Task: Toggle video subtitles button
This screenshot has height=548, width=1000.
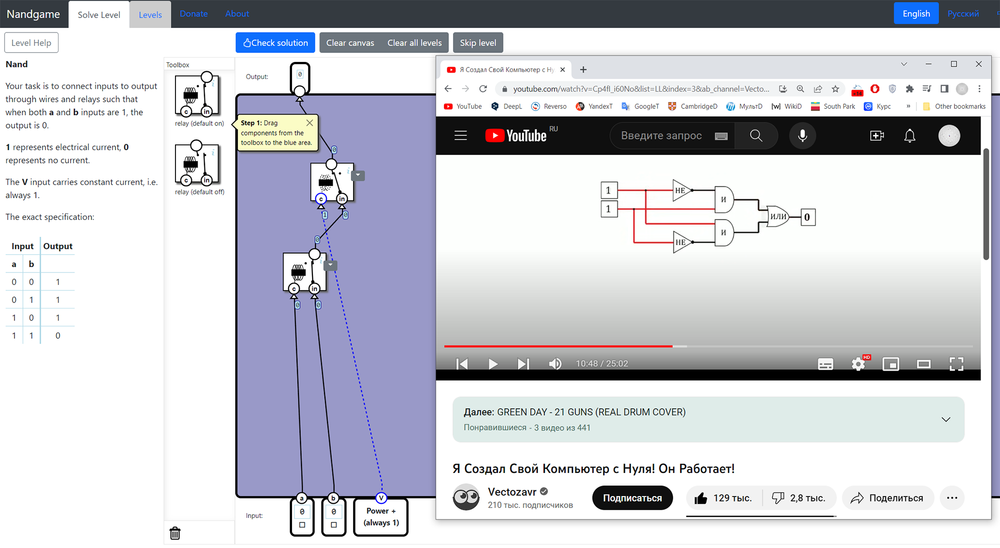Action: 825,363
